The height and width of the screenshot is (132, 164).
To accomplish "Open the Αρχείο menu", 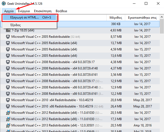I will [9, 11].
